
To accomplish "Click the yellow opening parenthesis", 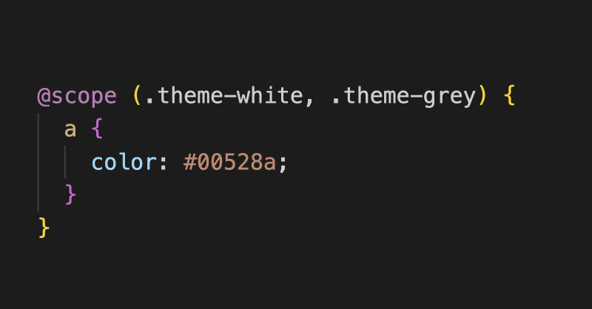I will [x=137, y=96].
